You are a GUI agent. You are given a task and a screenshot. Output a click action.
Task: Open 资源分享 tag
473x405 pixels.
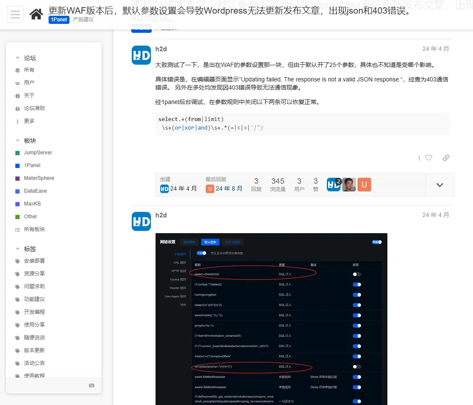tap(34, 274)
